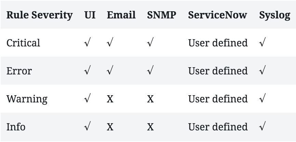This screenshot has width=296, height=142.
Task: Click the UI column header
Action: click(90, 15)
